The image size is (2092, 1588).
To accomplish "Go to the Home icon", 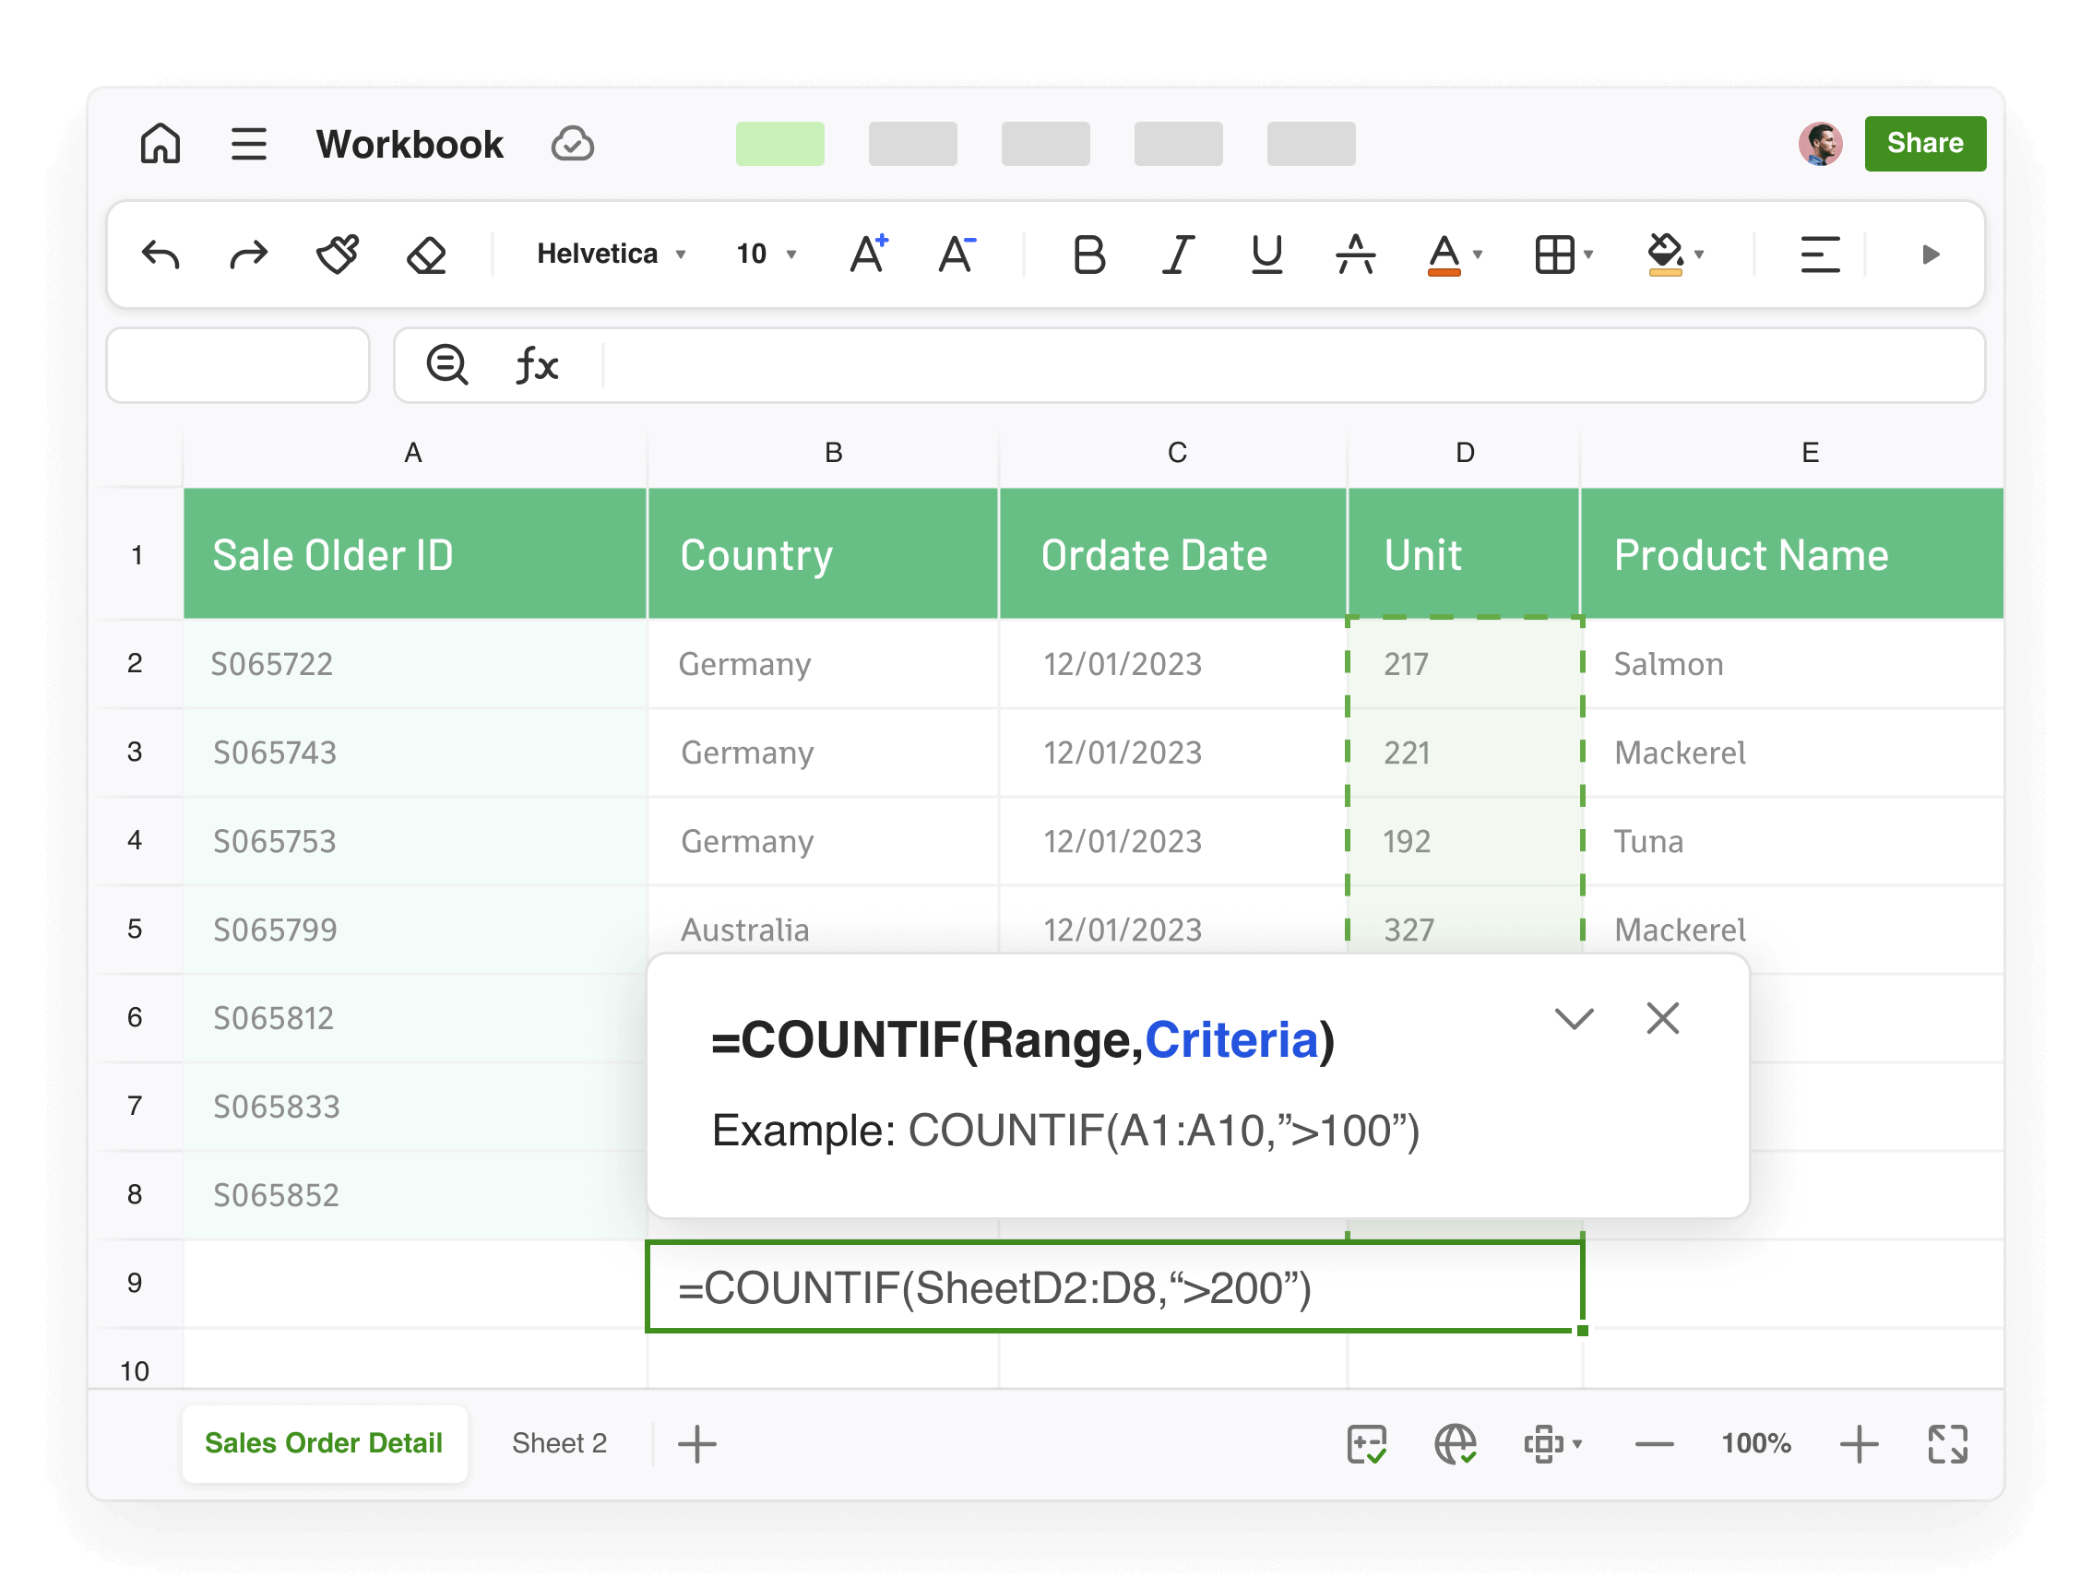I will tap(160, 144).
